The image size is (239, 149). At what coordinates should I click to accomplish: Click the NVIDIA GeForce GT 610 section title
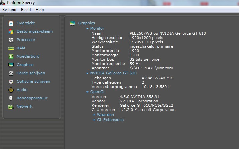[x=113, y=73]
